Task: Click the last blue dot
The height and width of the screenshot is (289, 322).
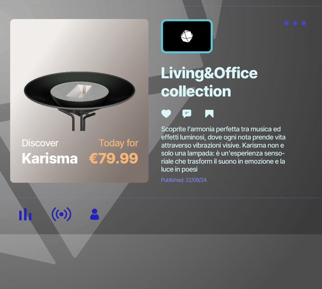Action: [304, 23]
